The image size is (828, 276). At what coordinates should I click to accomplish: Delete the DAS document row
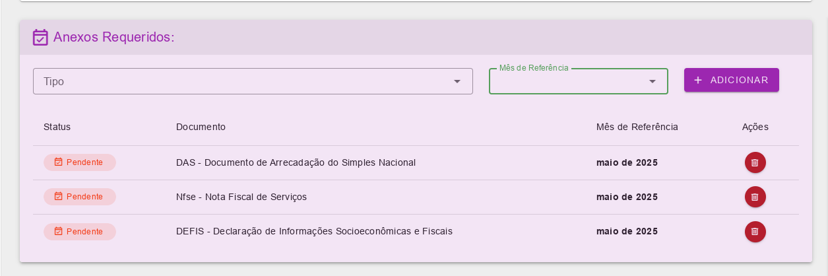click(755, 162)
